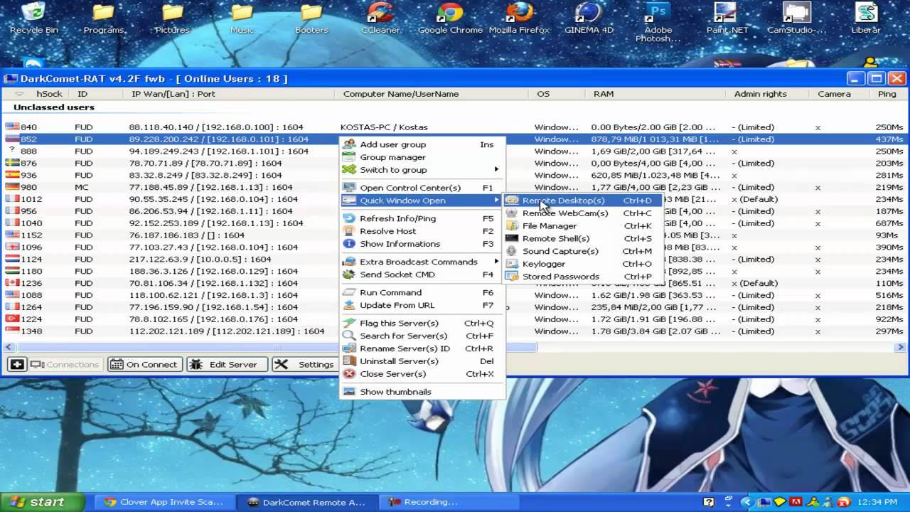Viewport: 910px width, 512px height.
Task: Choose Send Socket CMD in the menu
Action: 421,274
